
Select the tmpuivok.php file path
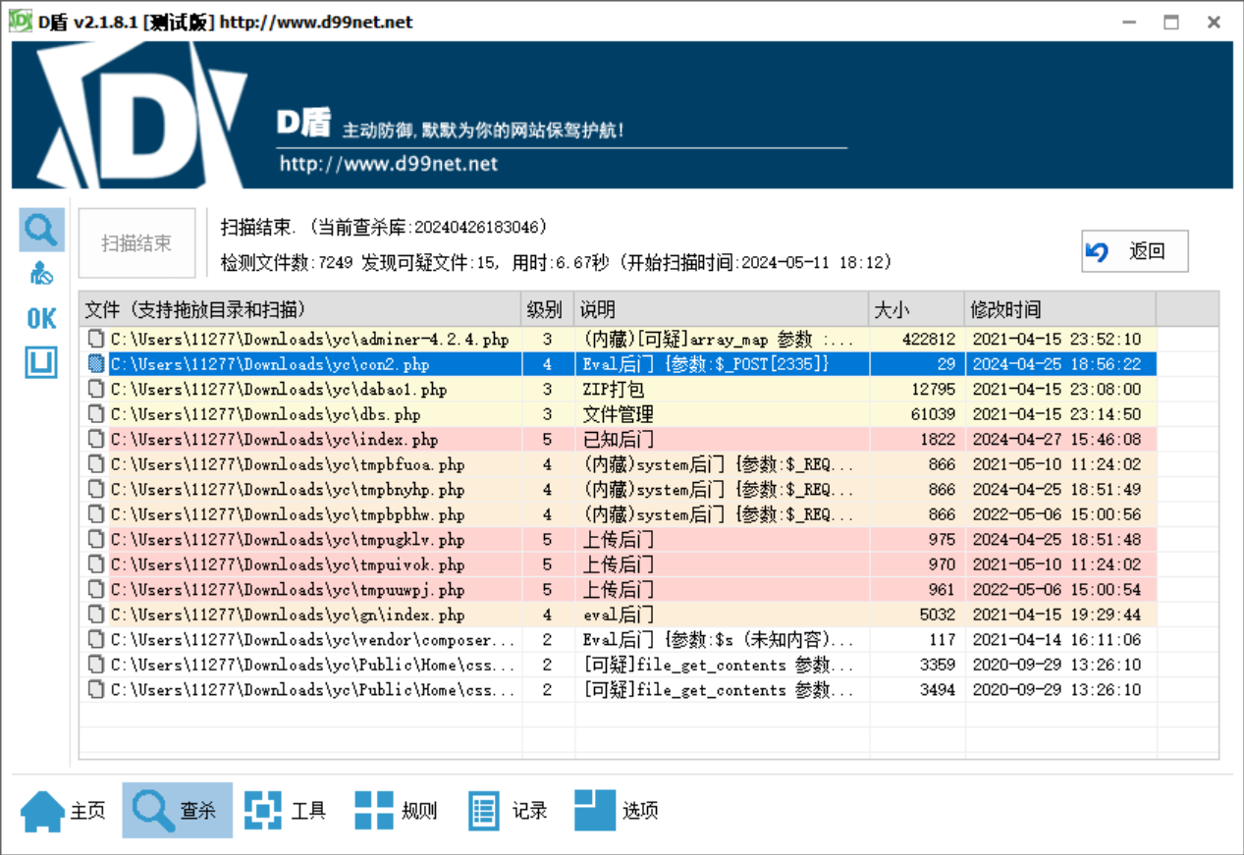tap(287, 564)
